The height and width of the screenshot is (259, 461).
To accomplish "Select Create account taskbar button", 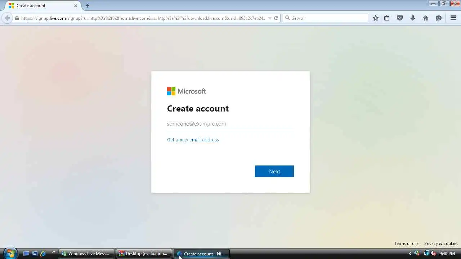I will 202,254.
